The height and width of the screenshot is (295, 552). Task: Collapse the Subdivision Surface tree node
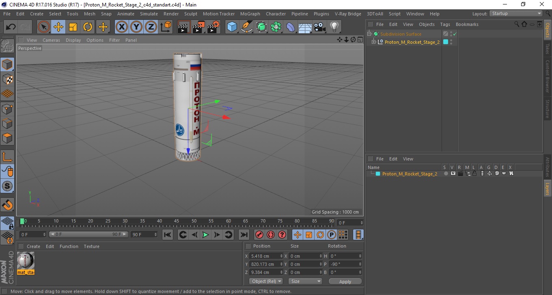point(369,34)
